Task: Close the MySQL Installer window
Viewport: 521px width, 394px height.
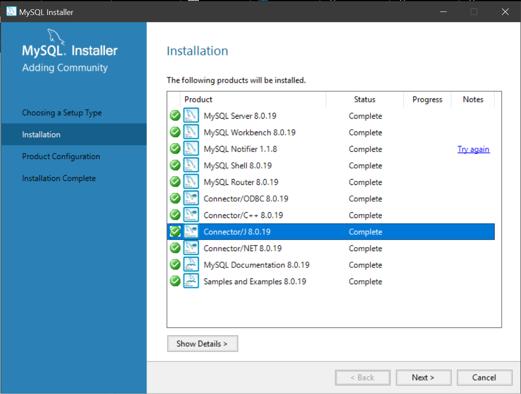Action: tap(505, 11)
